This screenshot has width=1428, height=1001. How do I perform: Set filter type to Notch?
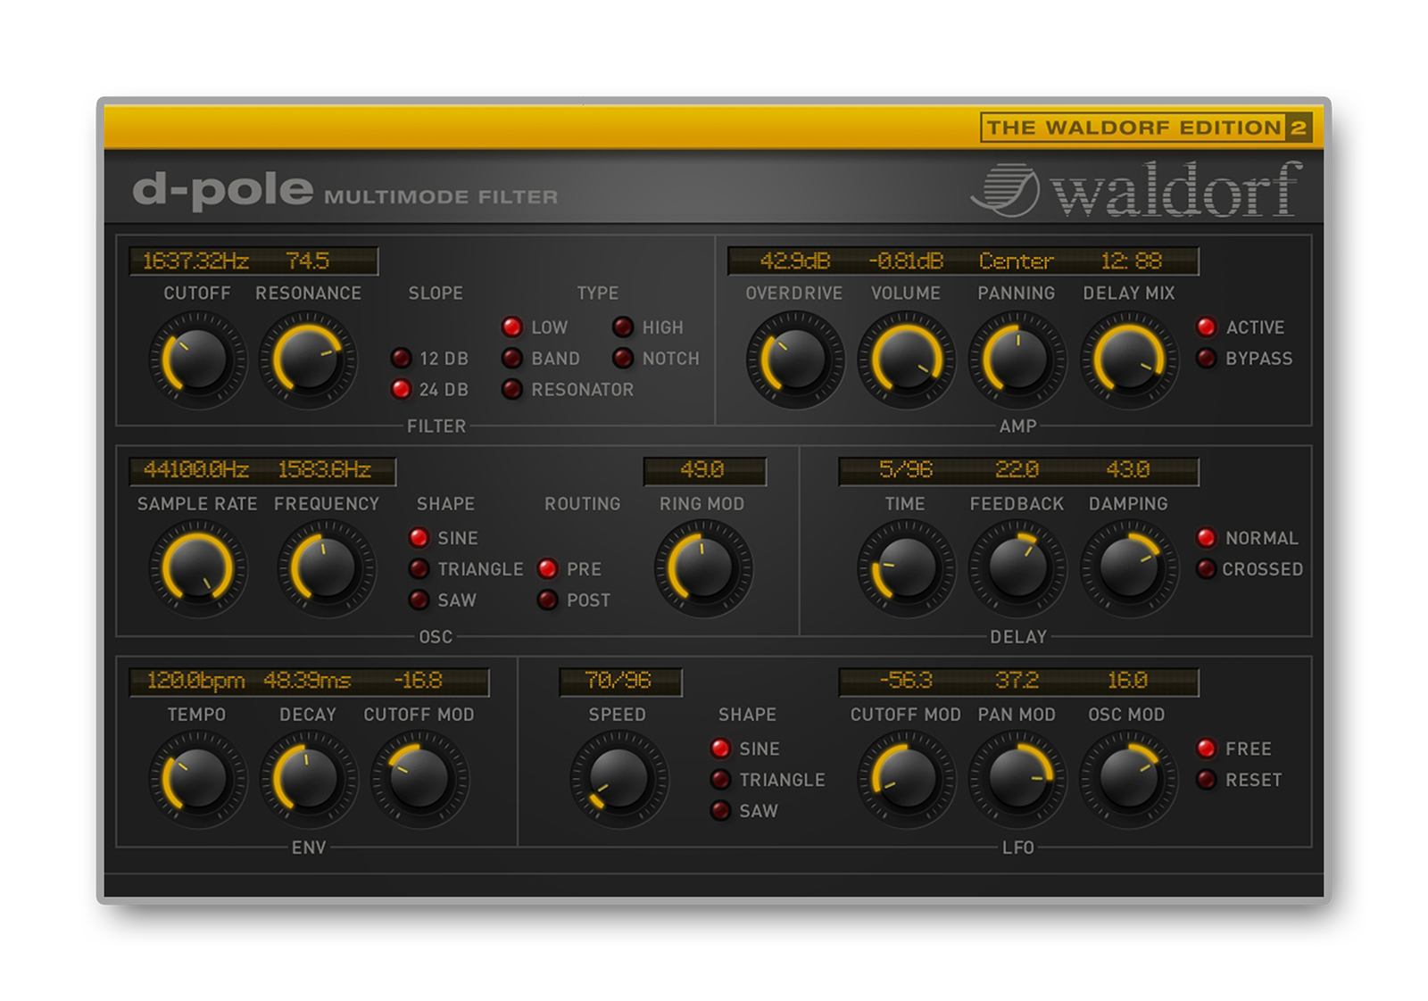pos(623,359)
